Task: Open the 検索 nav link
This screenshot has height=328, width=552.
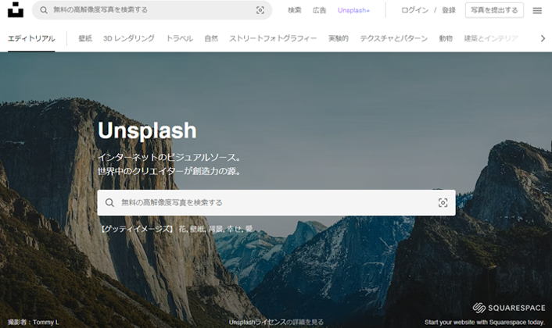Action: click(295, 10)
